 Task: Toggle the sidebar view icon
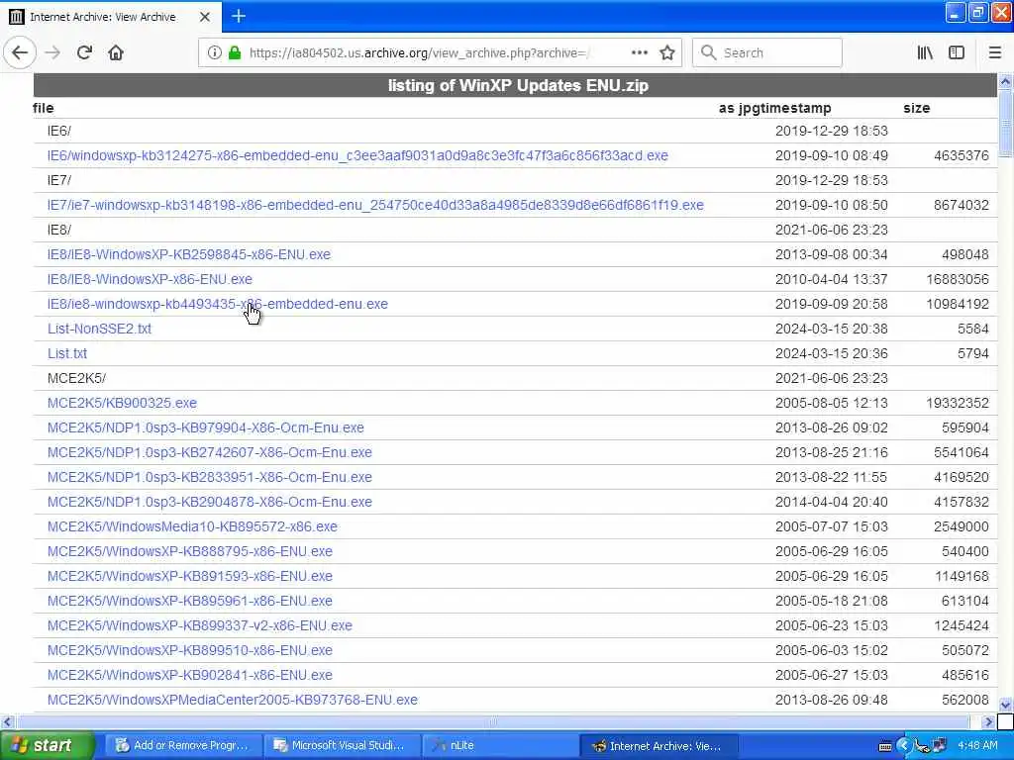tap(957, 53)
